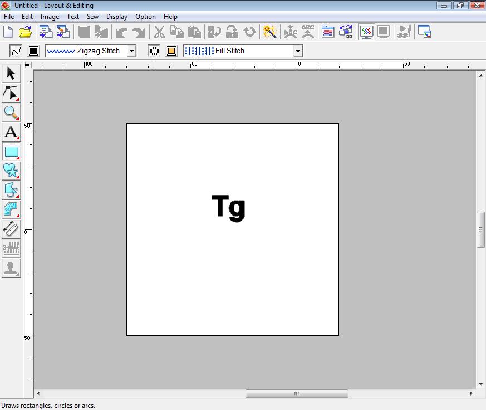Redo the last action
The image size is (486, 410).
pyautogui.click(x=139, y=32)
